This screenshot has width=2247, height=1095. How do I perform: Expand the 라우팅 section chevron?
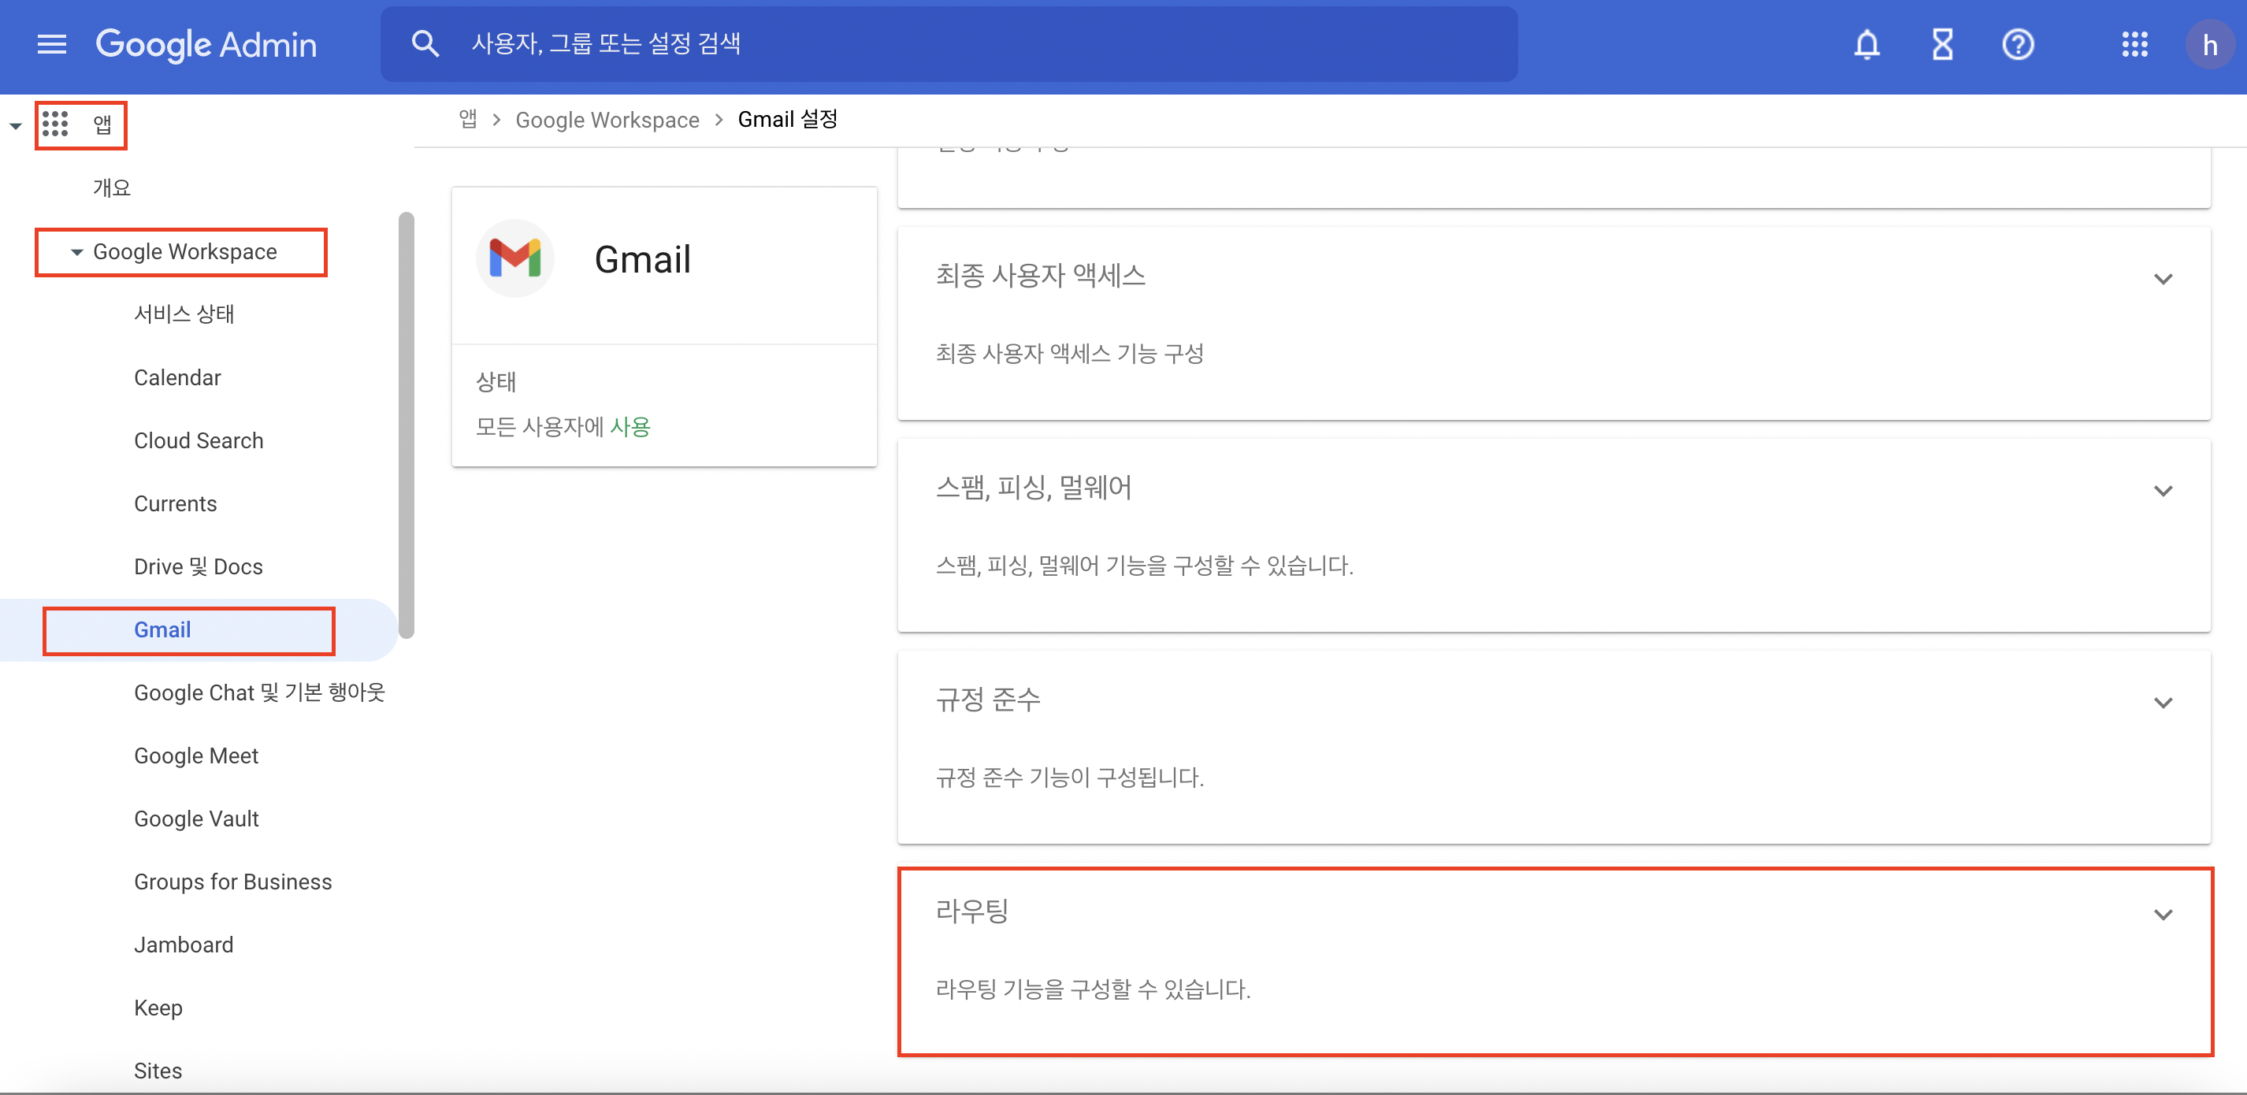[2163, 915]
